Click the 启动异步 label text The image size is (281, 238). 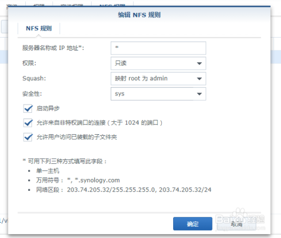48,108
